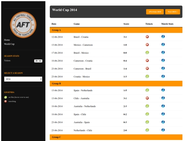Click 'Spain - Netherlands' game text
Screen dimensions: 188x141
point(83,91)
